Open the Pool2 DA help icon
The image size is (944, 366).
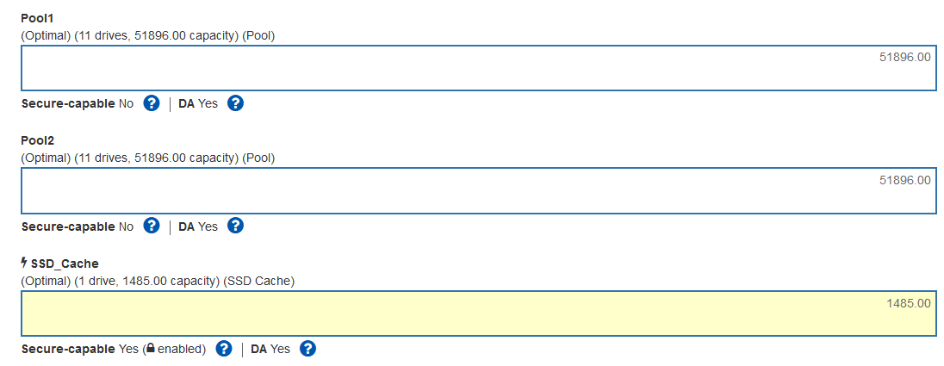(x=235, y=226)
